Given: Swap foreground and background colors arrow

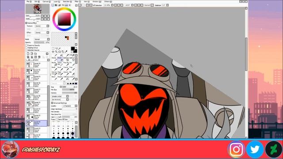Looking at the screenshot, I should click(76, 48).
